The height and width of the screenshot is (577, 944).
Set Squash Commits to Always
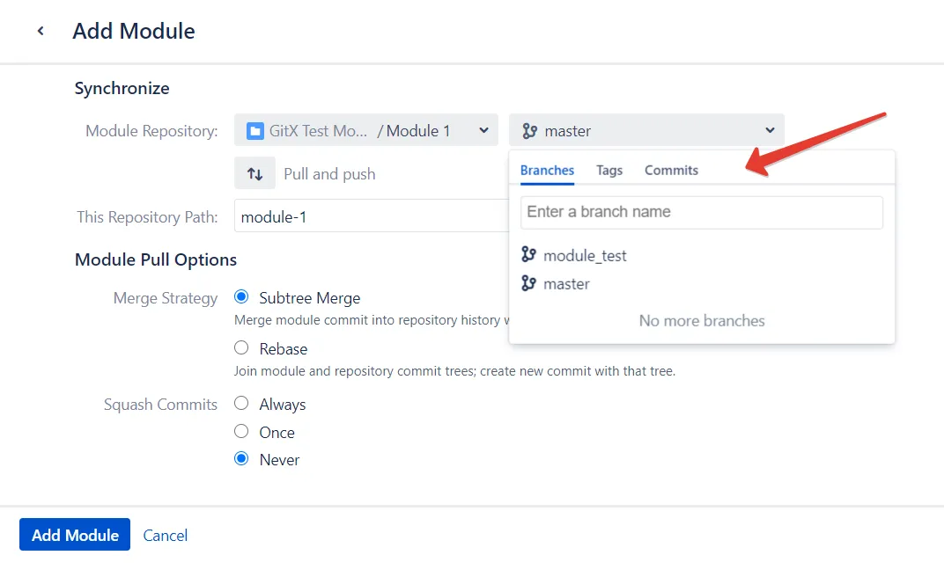click(241, 404)
